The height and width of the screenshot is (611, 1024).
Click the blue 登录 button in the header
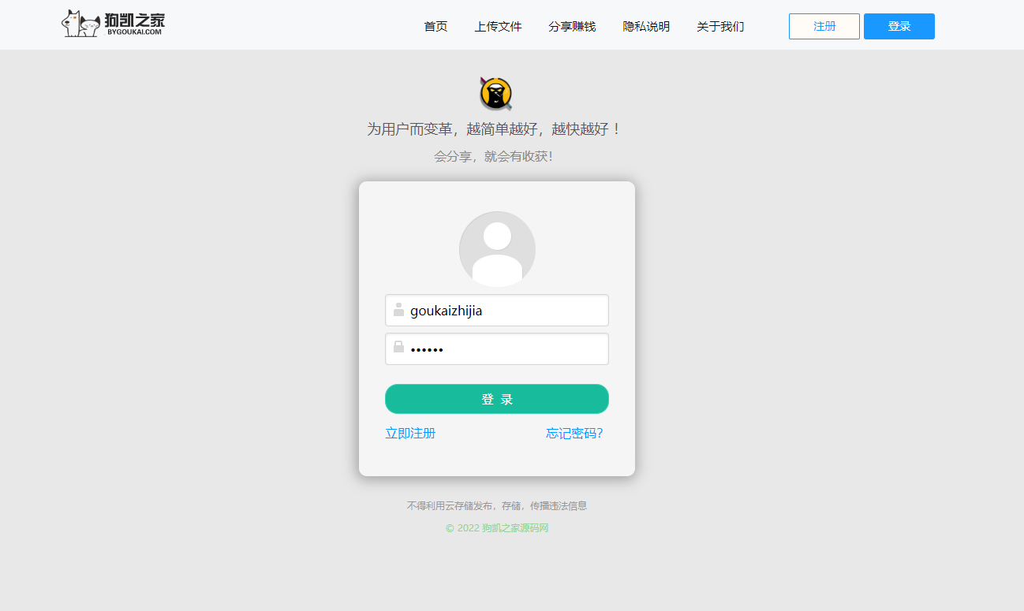click(899, 26)
